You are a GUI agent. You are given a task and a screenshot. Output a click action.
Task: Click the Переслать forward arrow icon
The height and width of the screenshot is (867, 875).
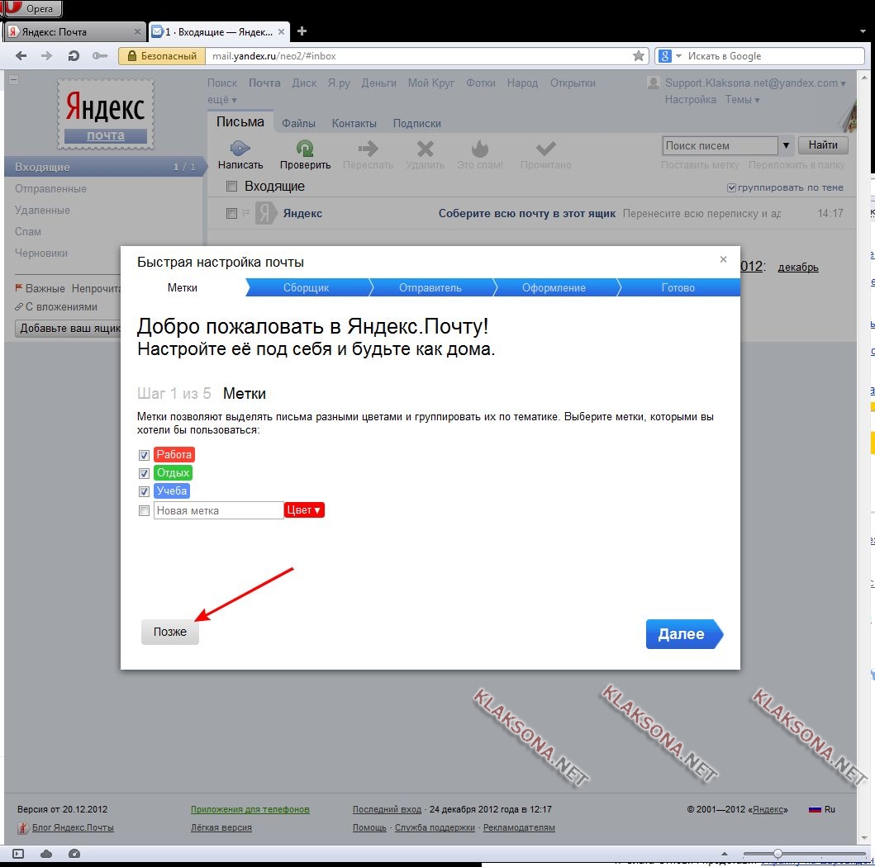(x=368, y=149)
